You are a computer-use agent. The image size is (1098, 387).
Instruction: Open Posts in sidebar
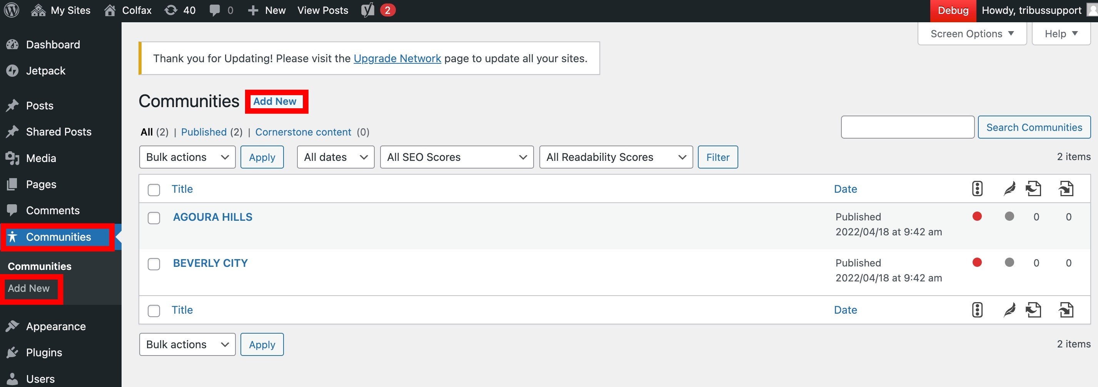pos(40,106)
